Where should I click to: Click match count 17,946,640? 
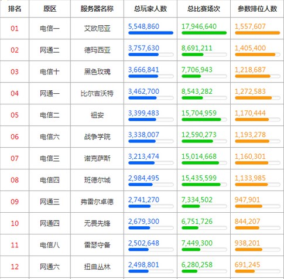pyautogui.click(x=199, y=26)
